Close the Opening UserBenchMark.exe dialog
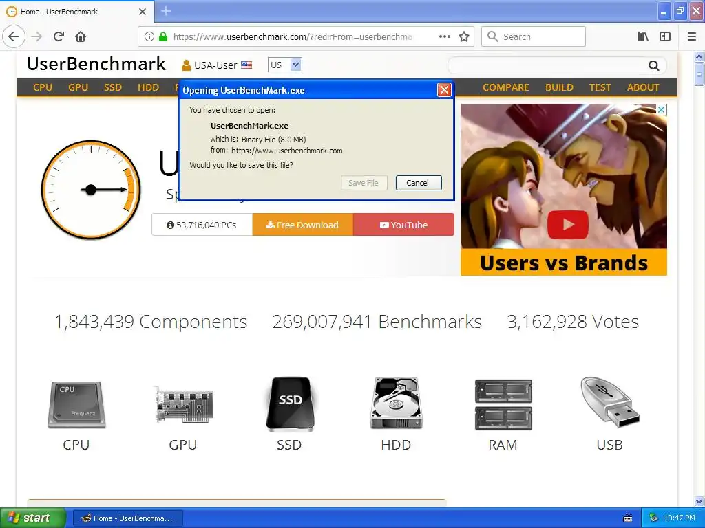Image resolution: width=705 pixels, height=528 pixels. tap(444, 90)
